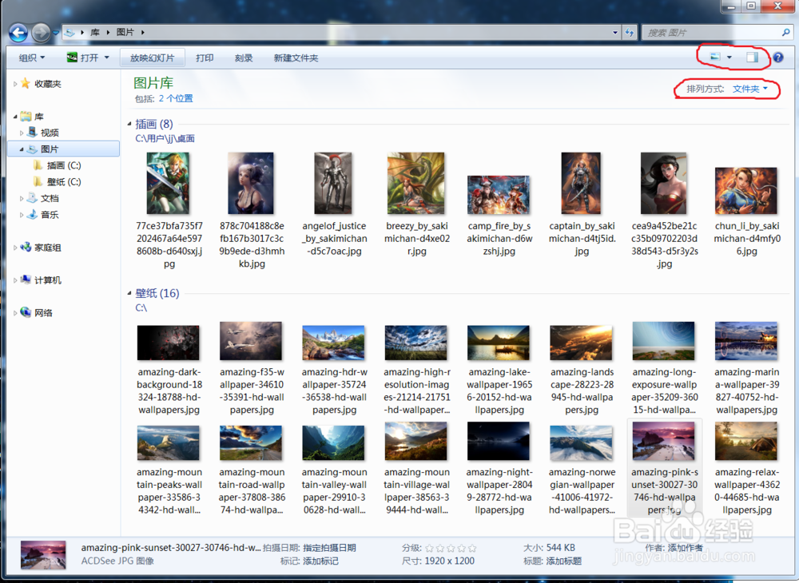Click the 打开 toolbar button
799x583 pixels.
[x=83, y=58]
